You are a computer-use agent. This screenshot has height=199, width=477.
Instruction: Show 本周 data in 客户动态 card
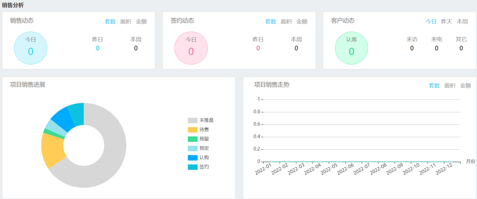click(x=462, y=22)
